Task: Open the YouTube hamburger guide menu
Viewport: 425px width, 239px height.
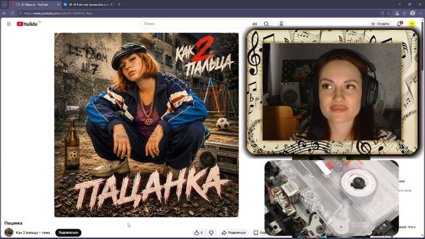Action: 9,24
